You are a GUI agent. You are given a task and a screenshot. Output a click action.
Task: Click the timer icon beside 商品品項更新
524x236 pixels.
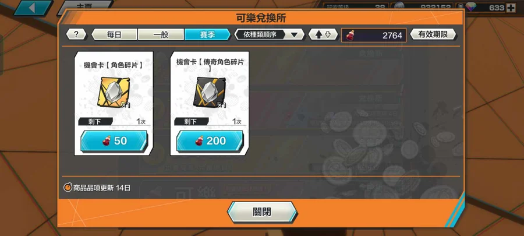tap(68, 188)
